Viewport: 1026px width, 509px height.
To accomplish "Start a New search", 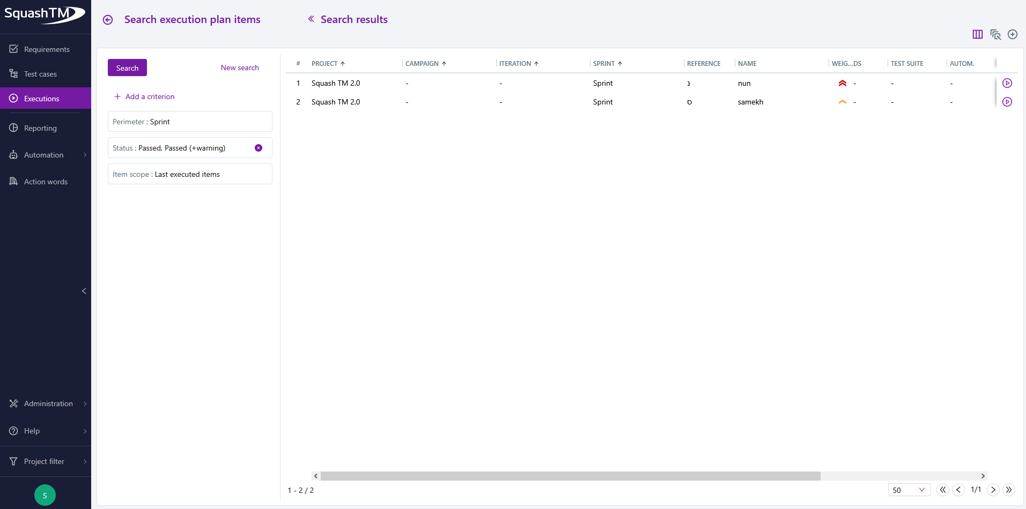I will pyautogui.click(x=239, y=68).
